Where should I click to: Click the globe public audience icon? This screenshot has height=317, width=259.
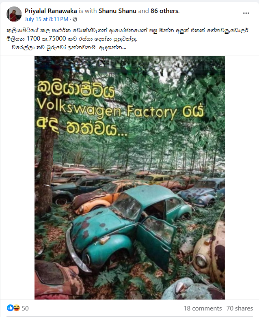(x=75, y=19)
